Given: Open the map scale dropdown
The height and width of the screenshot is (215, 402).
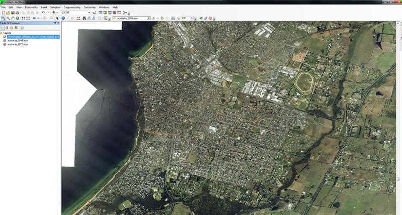Looking at the screenshot, I should pos(89,13).
